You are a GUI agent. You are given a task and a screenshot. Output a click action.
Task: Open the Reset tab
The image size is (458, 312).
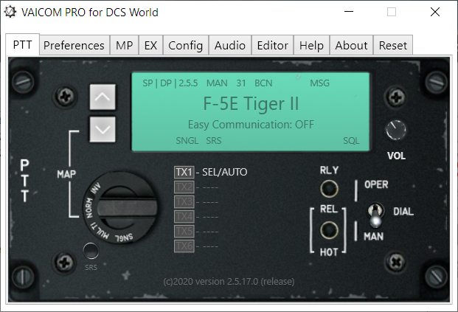click(x=393, y=45)
